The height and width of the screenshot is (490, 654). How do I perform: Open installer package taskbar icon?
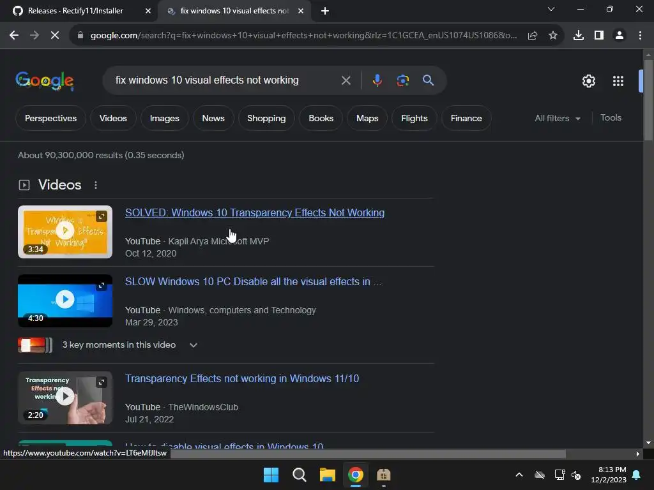click(383, 475)
